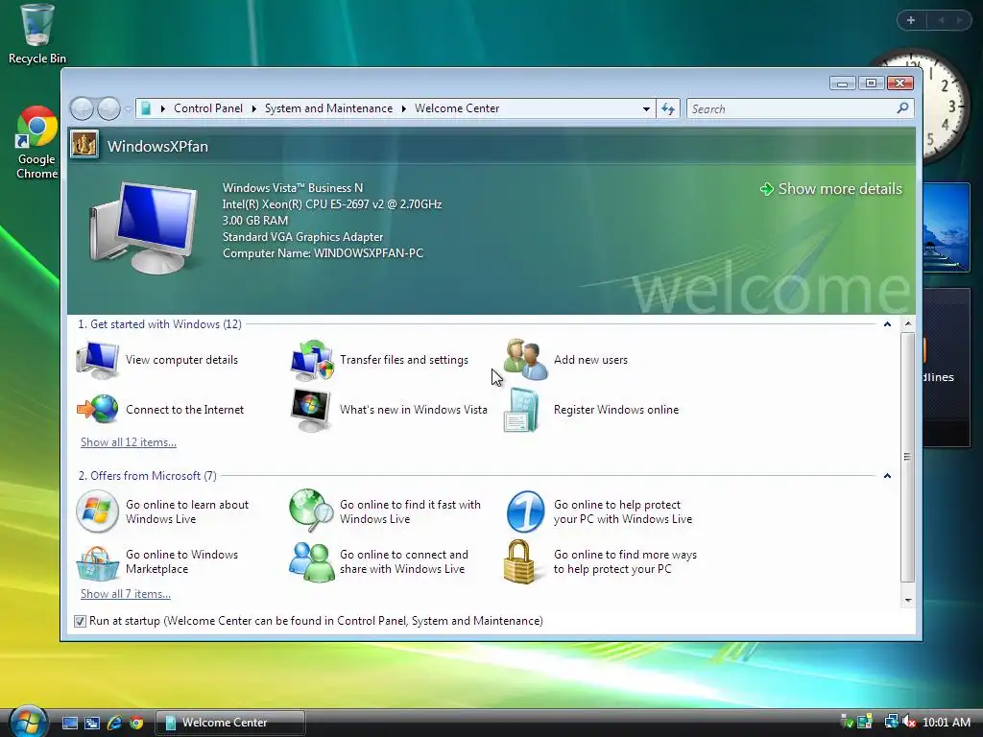Launch Internet Explorer from Quick Launch
The image size is (983, 737).
tap(114, 723)
